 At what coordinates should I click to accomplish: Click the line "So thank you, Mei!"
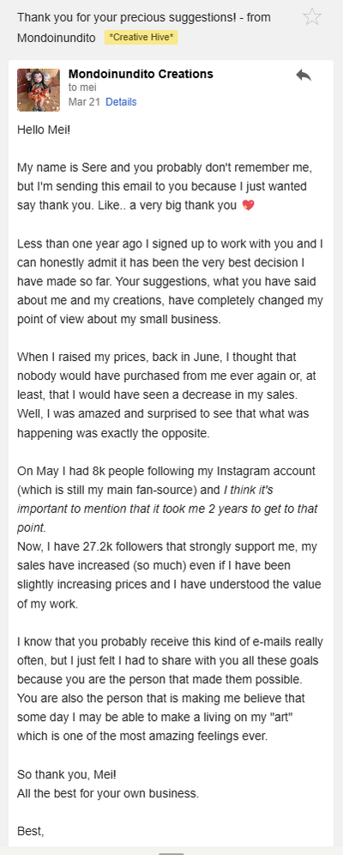coord(66,773)
